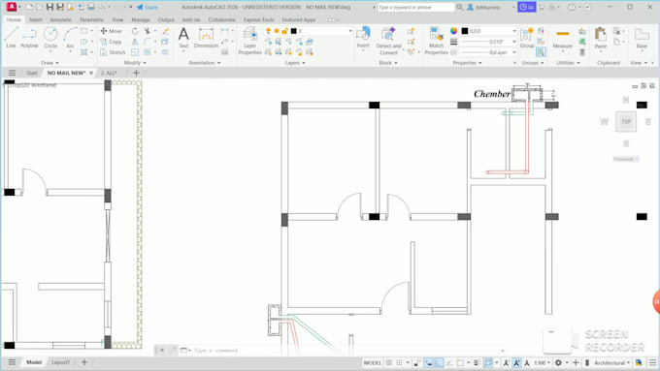Add a new drawing tab with plus
The image size is (660, 371).
click(x=136, y=73)
